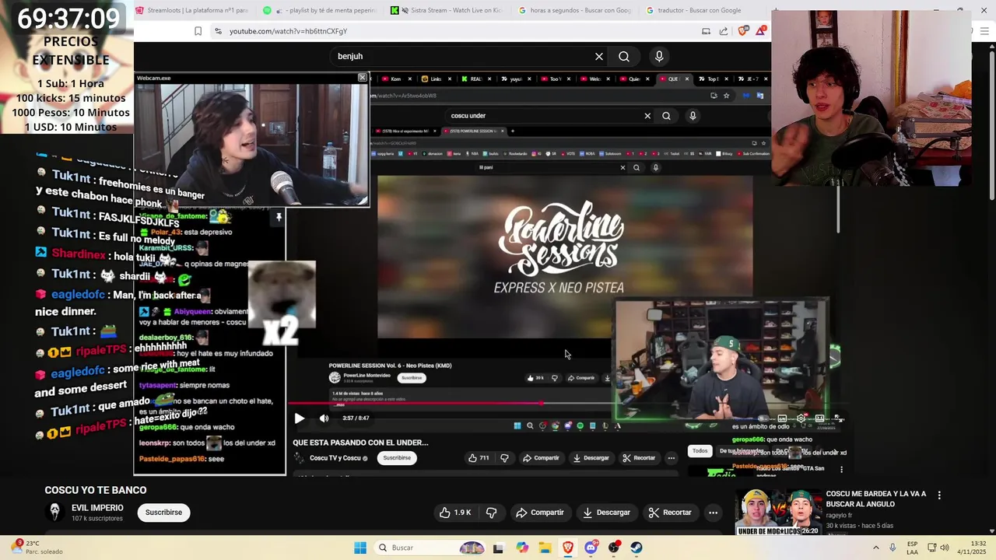Click the microphone icon in system tray
The width and height of the screenshot is (996, 560).
point(893,548)
